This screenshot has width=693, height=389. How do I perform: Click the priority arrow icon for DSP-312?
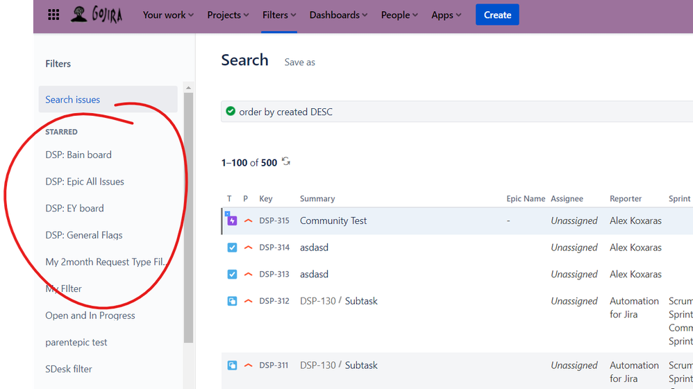pos(249,301)
